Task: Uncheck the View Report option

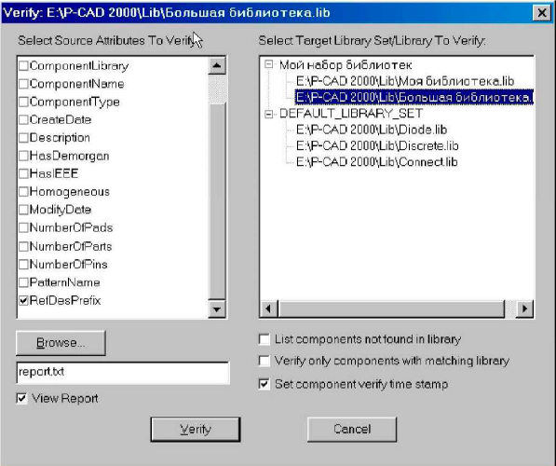Action: tap(21, 398)
